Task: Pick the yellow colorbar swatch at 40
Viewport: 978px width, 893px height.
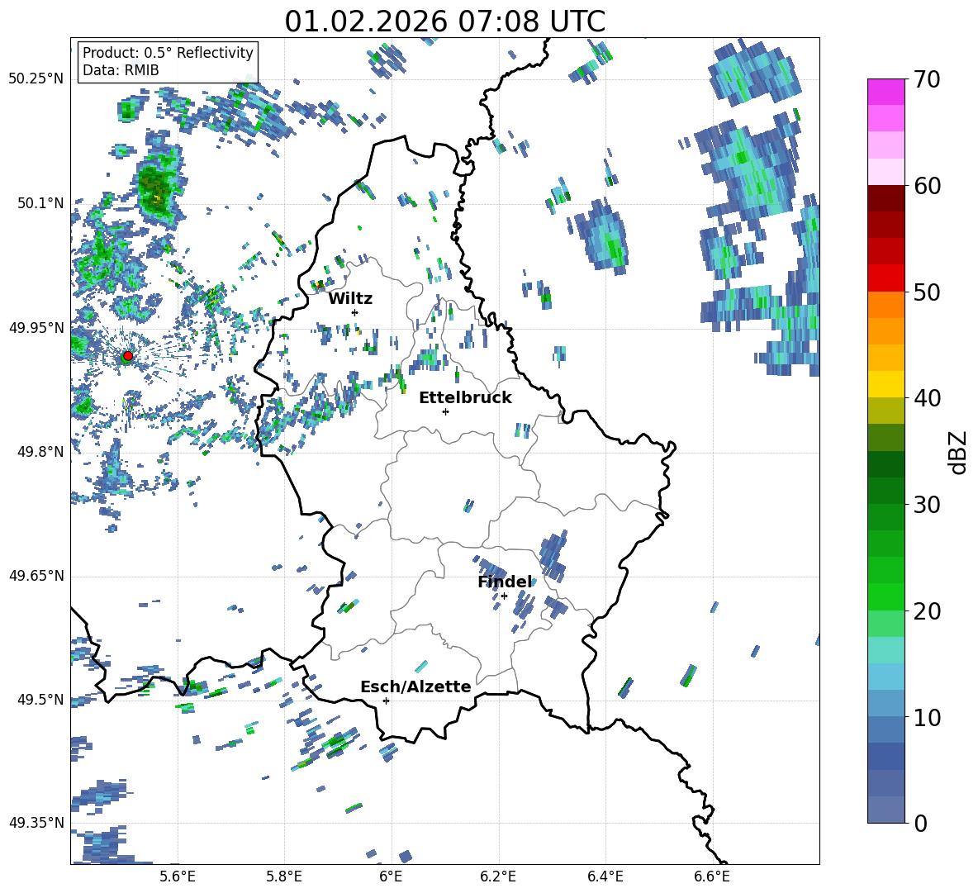Action: pyautogui.click(x=885, y=384)
